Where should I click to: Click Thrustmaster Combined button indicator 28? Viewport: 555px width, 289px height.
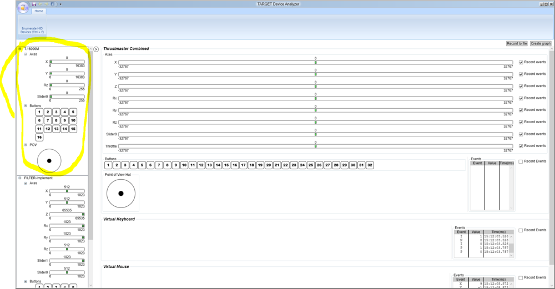(x=336, y=165)
